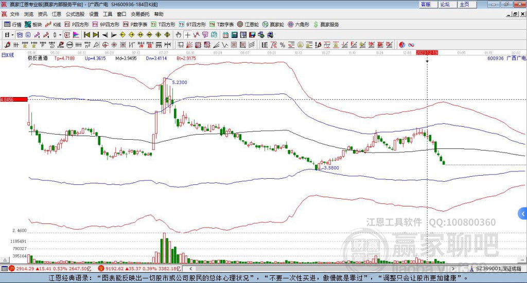The width and height of the screenshot is (527, 283).
Task: Click the 日K线 chart label
Action: coord(8,55)
